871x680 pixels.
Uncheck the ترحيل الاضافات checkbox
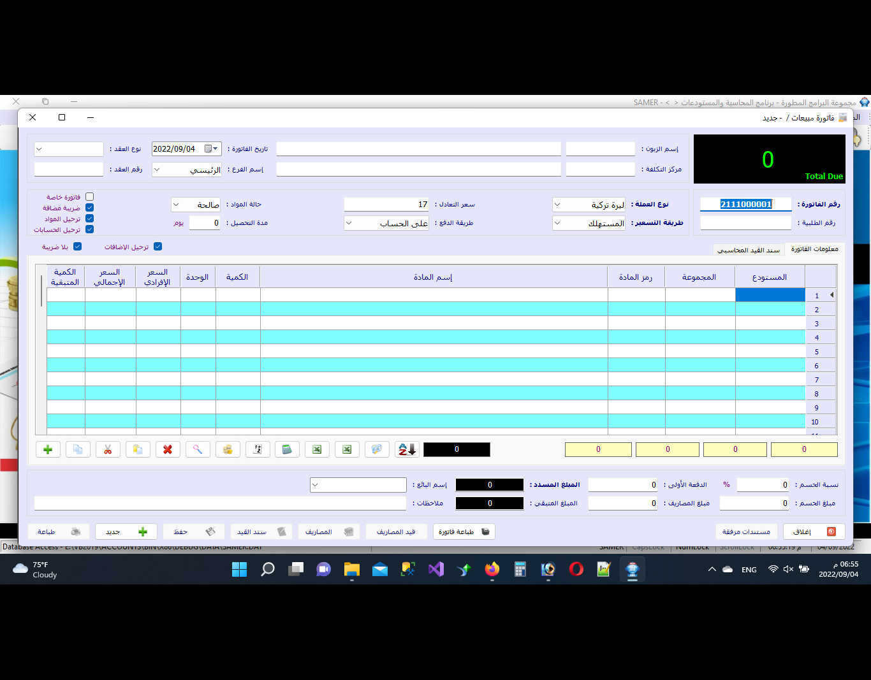[158, 247]
